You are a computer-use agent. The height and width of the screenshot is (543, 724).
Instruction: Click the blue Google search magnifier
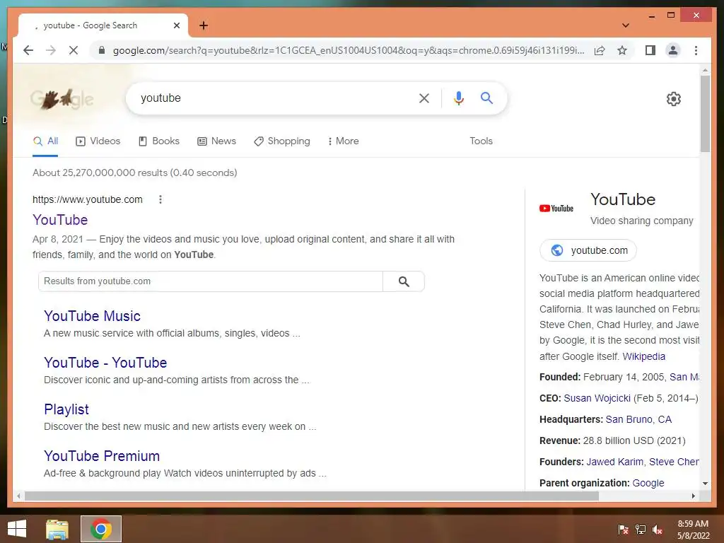point(486,98)
